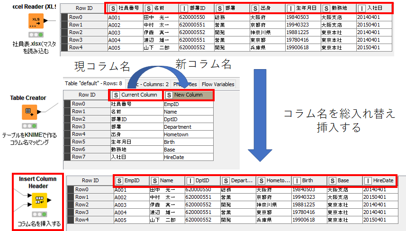The height and width of the screenshot is (231, 406).
Task: Select Row2 in the bottom renamed table
Action: tap(90, 205)
